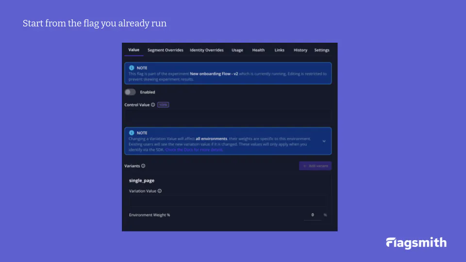Open the Health tab
Image resolution: width=466 pixels, height=262 pixels.
coord(258,50)
